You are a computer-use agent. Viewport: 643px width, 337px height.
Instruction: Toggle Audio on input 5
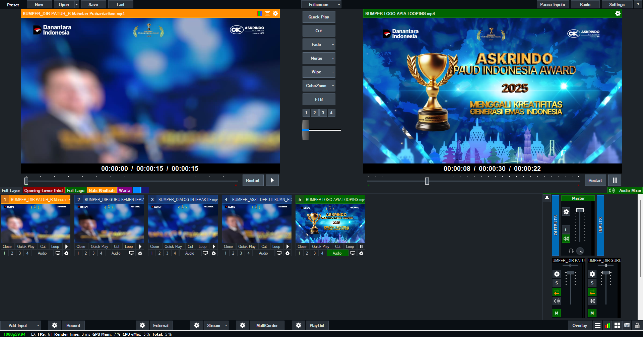pyautogui.click(x=337, y=253)
